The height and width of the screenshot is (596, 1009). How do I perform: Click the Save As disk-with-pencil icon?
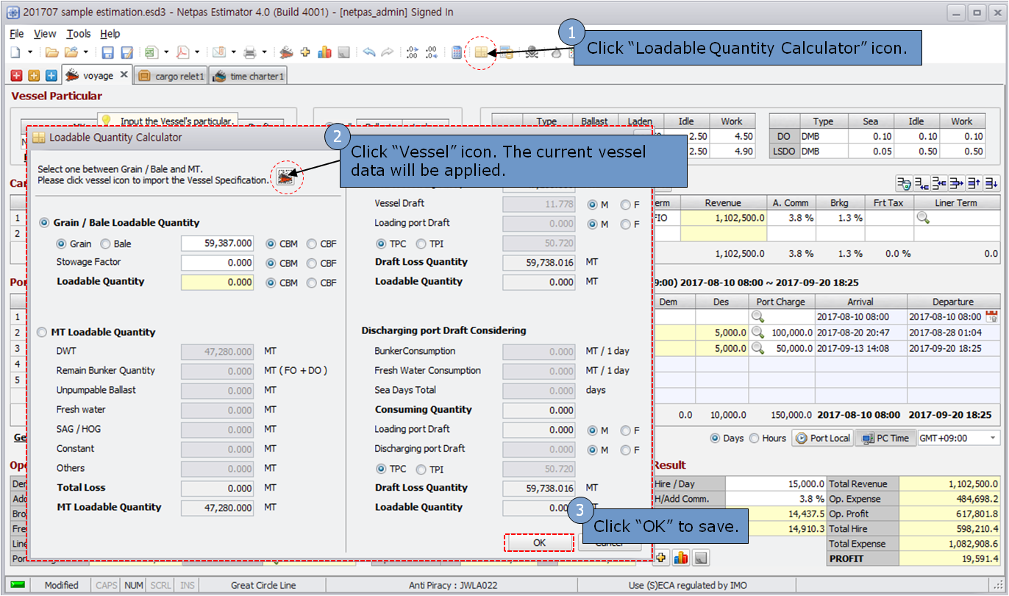(x=126, y=53)
